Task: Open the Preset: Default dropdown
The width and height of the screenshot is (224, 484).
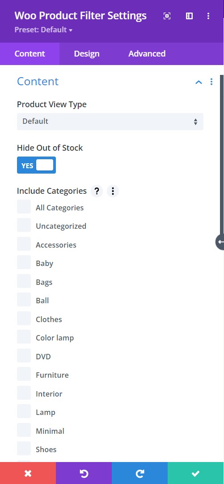Action: [x=43, y=30]
